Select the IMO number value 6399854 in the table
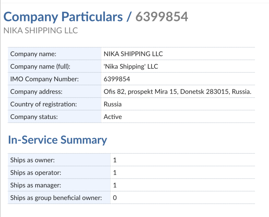 point(117,79)
